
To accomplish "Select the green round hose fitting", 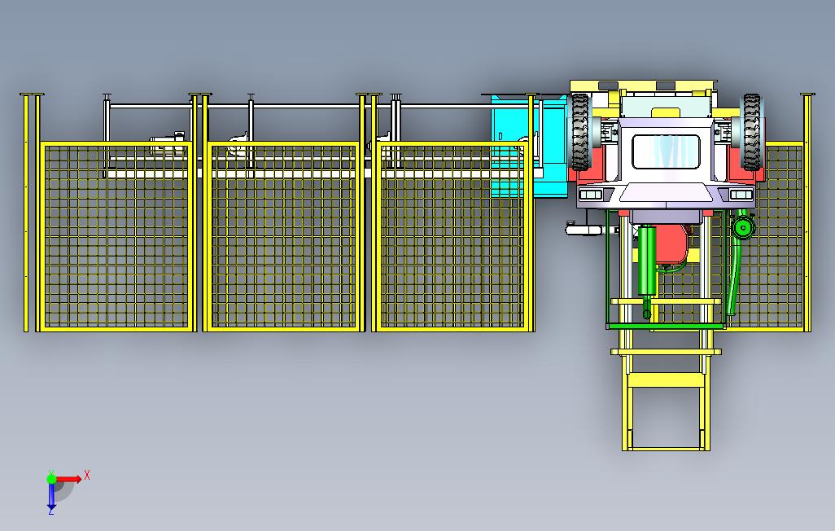I will (x=741, y=228).
